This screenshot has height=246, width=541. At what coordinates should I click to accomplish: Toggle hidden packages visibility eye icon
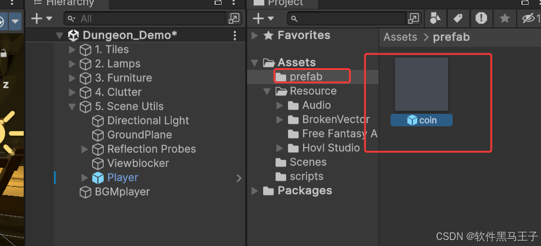(528, 18)
